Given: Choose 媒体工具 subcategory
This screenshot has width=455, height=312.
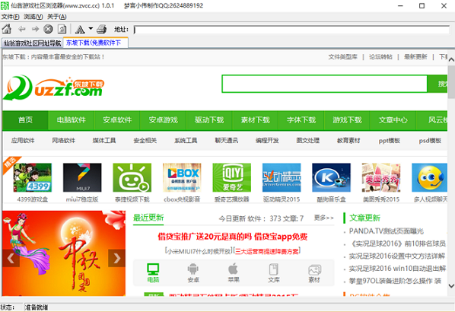Looking at the screenshot, I should (x=104, y=141).
